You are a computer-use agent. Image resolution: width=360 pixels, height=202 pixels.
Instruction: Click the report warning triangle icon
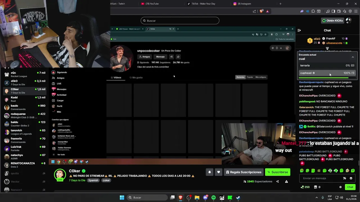coord(286,182)
